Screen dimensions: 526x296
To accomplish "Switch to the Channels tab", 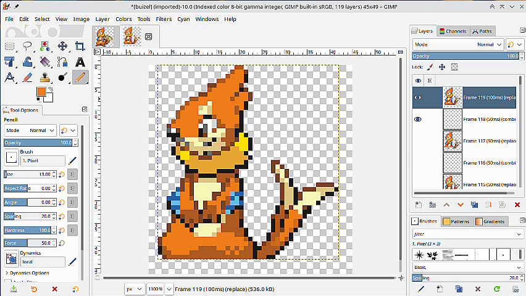I will [x=453, y=31].
